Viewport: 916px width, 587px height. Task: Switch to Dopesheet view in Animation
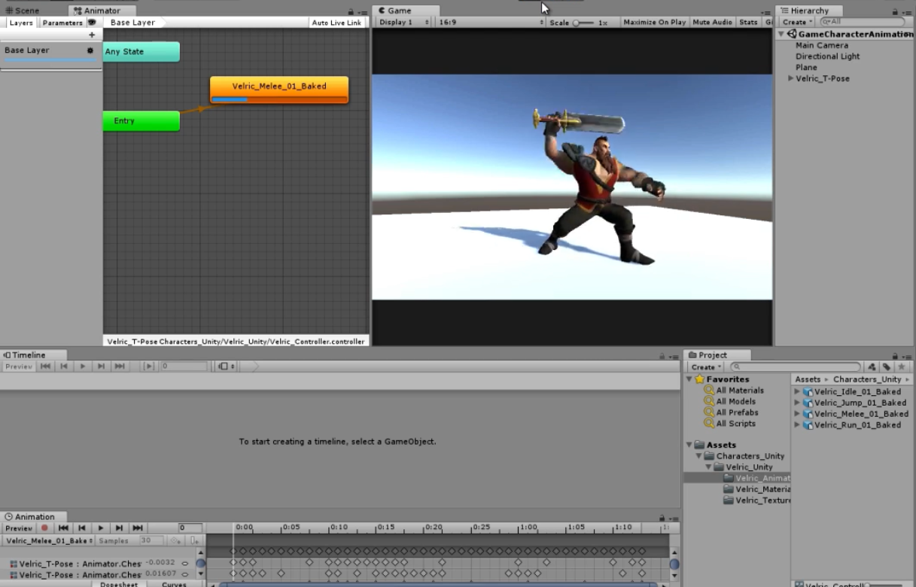click(x=120, y=584)
